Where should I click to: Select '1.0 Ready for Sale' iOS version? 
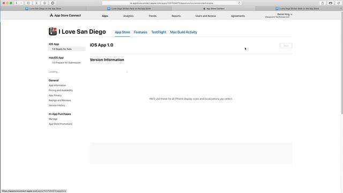67,49
